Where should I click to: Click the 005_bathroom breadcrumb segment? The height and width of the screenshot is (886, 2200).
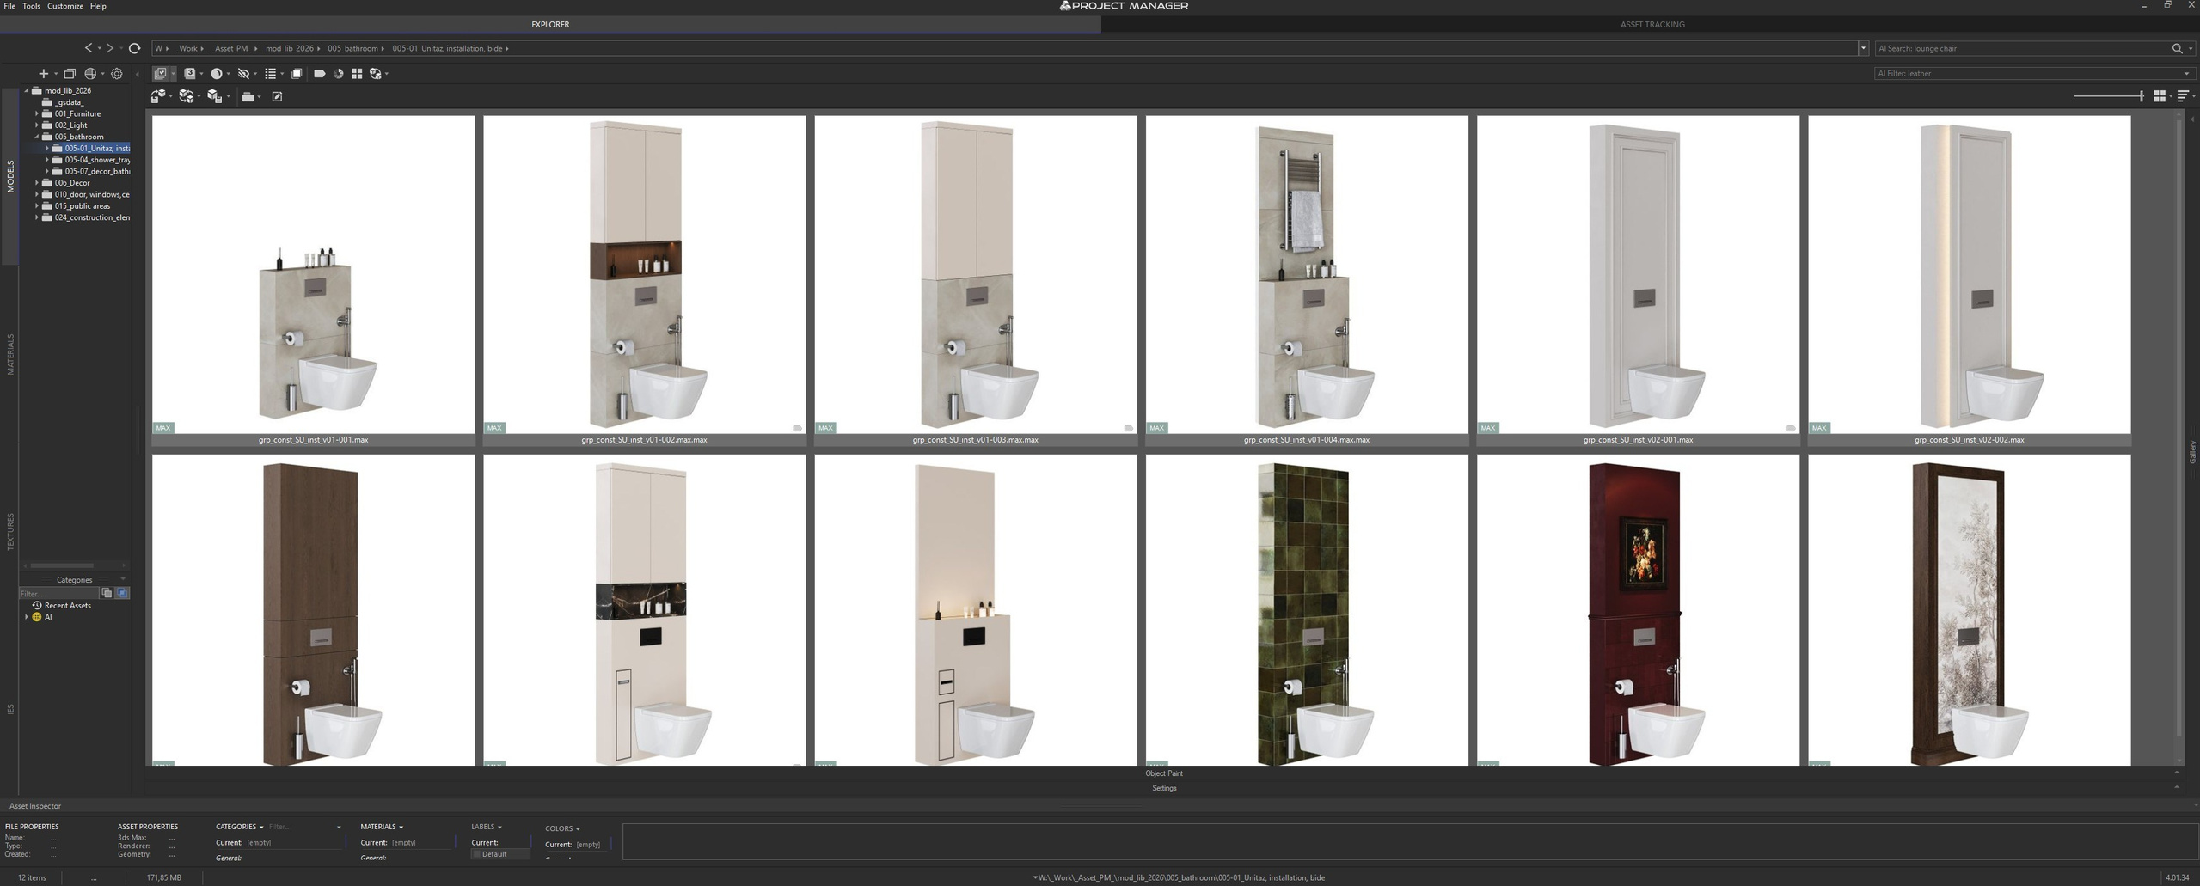pos(352,48)
